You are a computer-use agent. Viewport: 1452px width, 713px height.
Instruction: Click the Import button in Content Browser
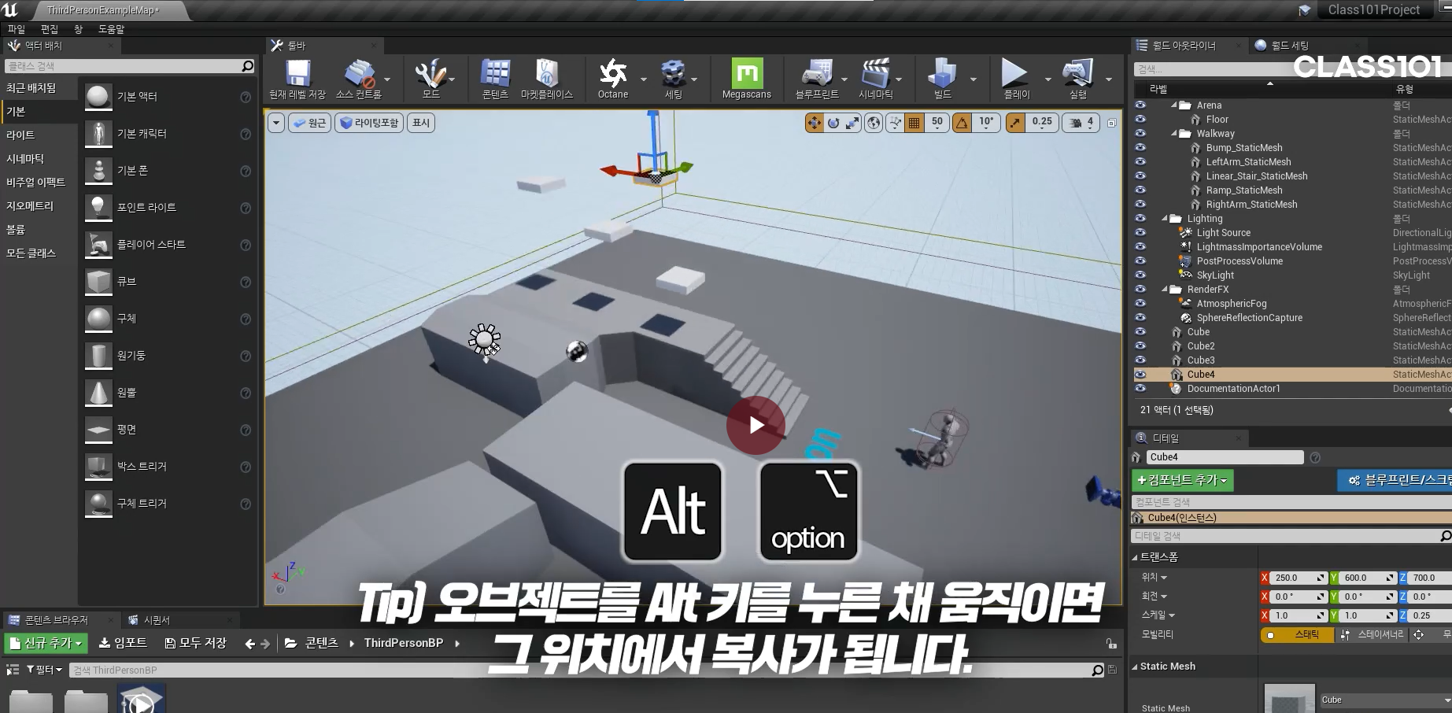[123, 643]
